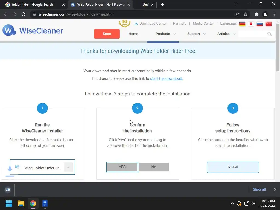
Task: Click the YES button in step 2
Action: (122, 167)
